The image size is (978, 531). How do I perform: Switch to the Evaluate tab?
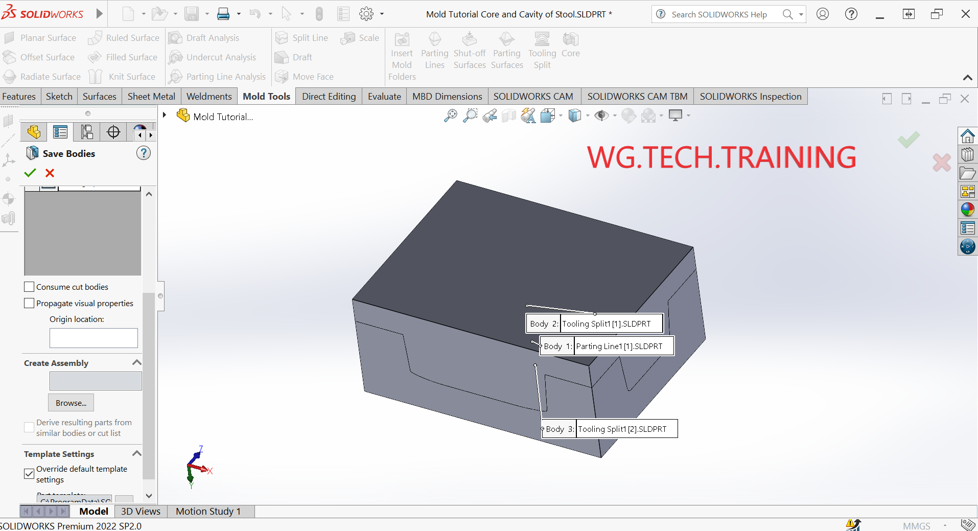pyautogui.click(x=384, y=96)
